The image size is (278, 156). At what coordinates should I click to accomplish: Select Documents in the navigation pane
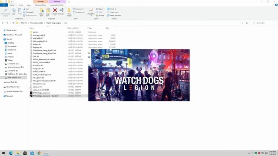pyautogui.click(x=12, y=46)
